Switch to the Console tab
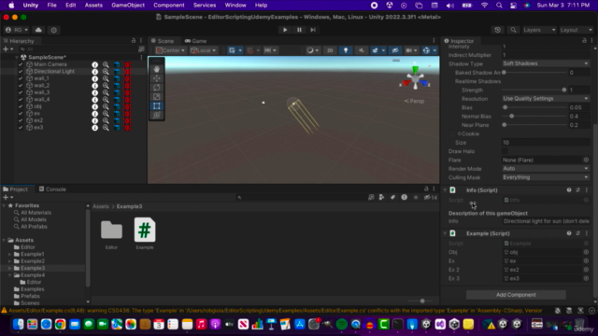Image resolution: width=598 pixels, height=336 pixels. coord(52,189)
